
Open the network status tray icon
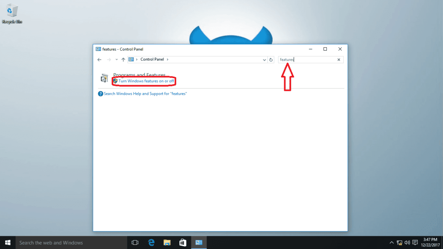point(399,242)
